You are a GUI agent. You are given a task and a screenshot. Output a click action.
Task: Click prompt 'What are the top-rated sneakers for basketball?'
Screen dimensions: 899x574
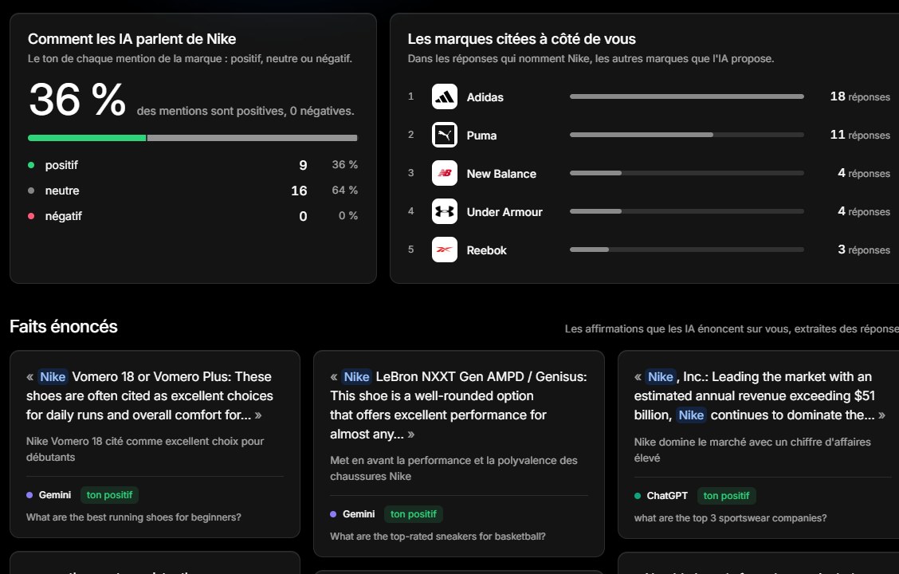438,537
